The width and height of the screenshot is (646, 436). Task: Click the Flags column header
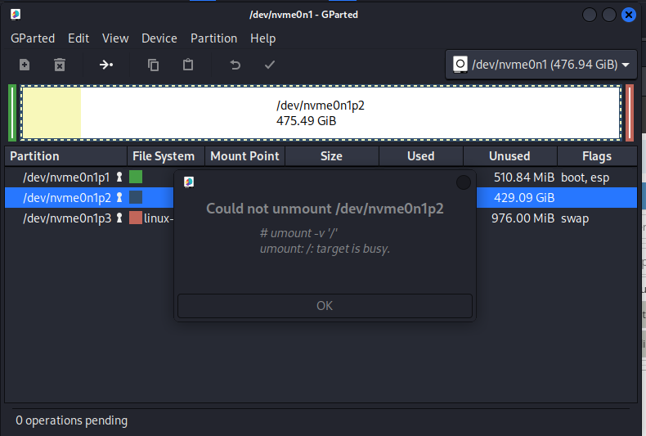(x=596, y=156)
